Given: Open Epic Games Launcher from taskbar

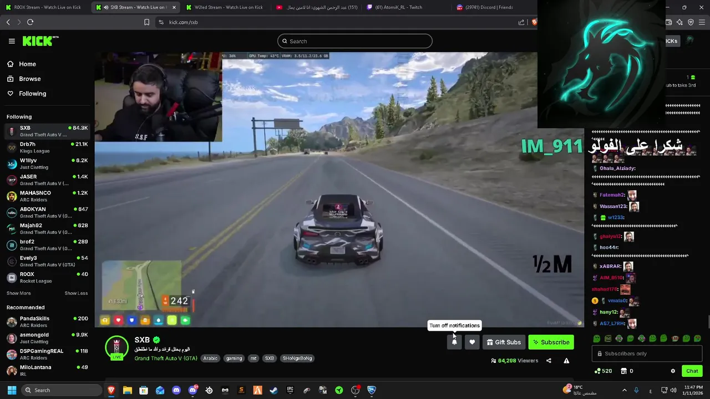Looking at the screenshot, I should pos(290,390).
